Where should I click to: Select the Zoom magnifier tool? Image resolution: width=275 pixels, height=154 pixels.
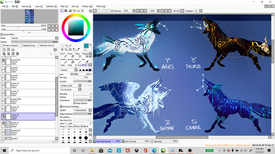66,49
